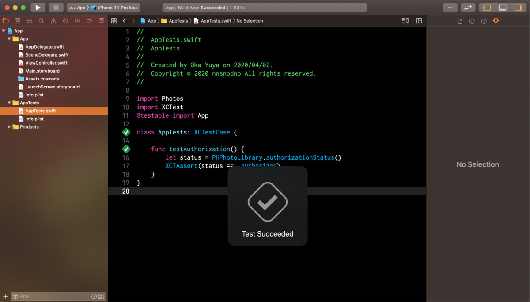Show the Find navigator
The image size is (530, 302).
click(x=42, y=21)
